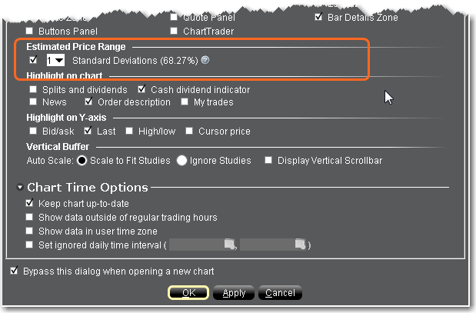Image resolution: width=476 pixels, height=313 pixels.
Task: Enable Cursor price highlight on Y-axis
Action: point(190,131)
